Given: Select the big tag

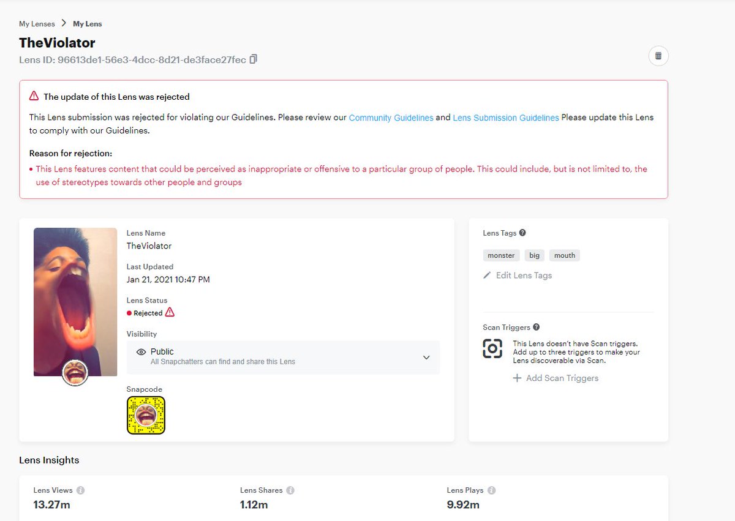Looking at the screenshot, I should 535,255.
